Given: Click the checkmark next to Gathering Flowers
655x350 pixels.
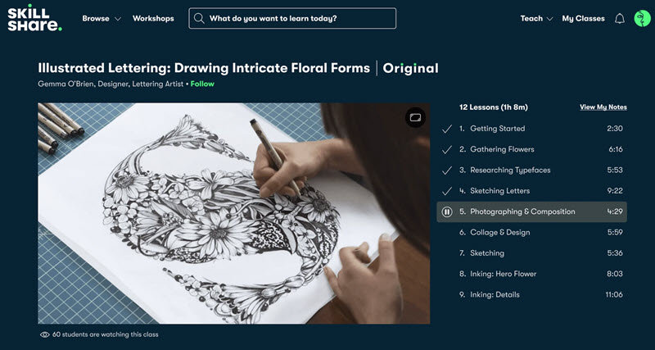Looking at the screenshot, I should tap(446, 149).
